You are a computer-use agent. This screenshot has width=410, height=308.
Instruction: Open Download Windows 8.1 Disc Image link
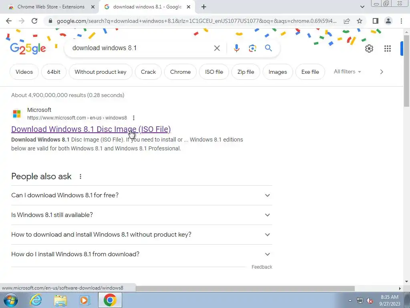tap(91, 129)
